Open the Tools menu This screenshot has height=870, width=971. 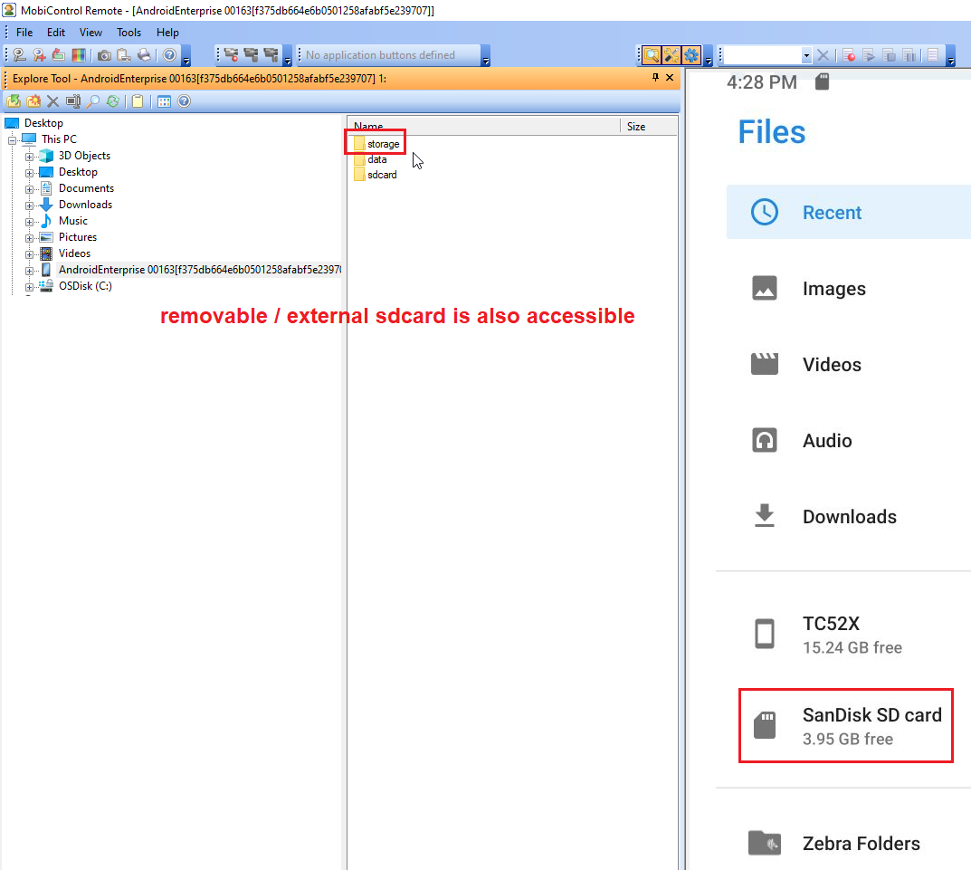129,33
